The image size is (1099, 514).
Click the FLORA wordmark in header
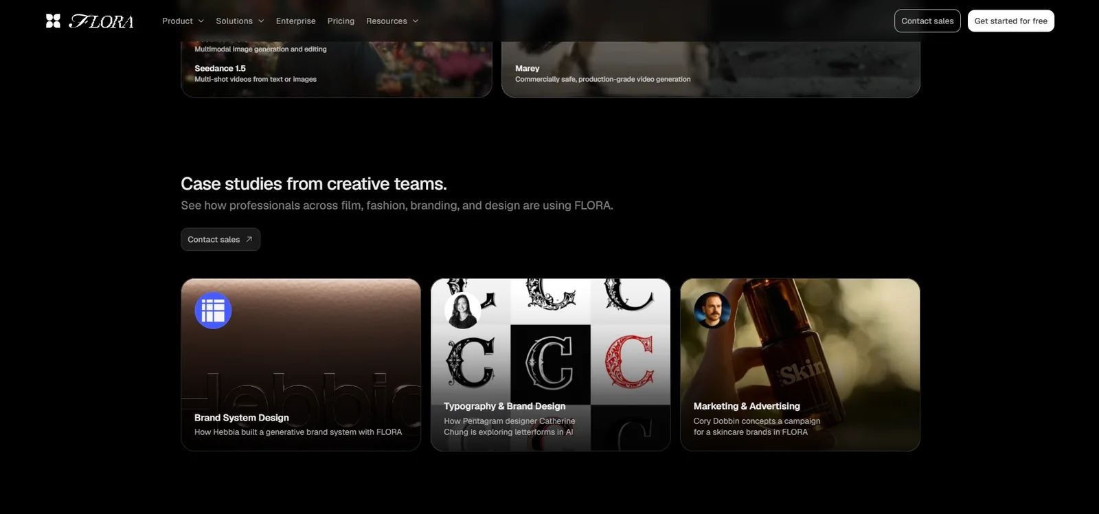coord(102,21)
